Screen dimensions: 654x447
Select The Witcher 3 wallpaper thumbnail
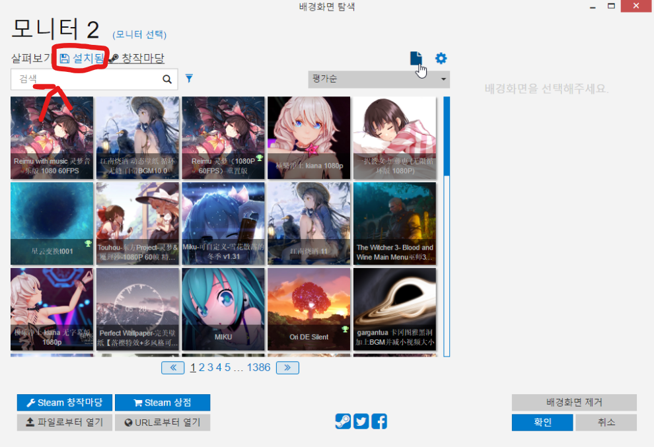[394, 223]
